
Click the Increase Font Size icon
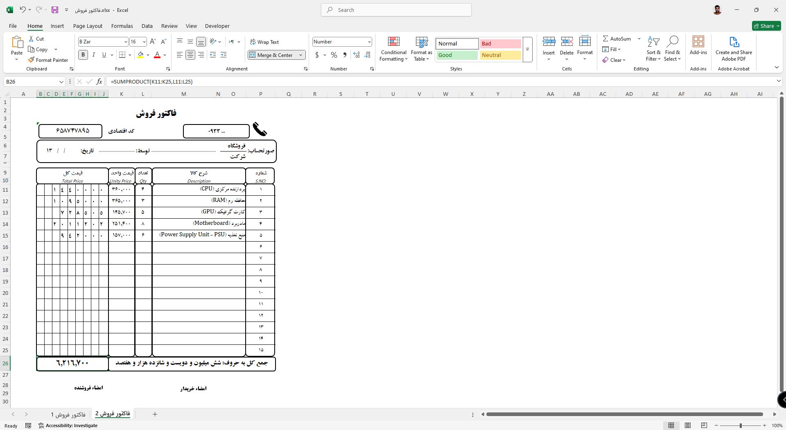tap(153, 42)
